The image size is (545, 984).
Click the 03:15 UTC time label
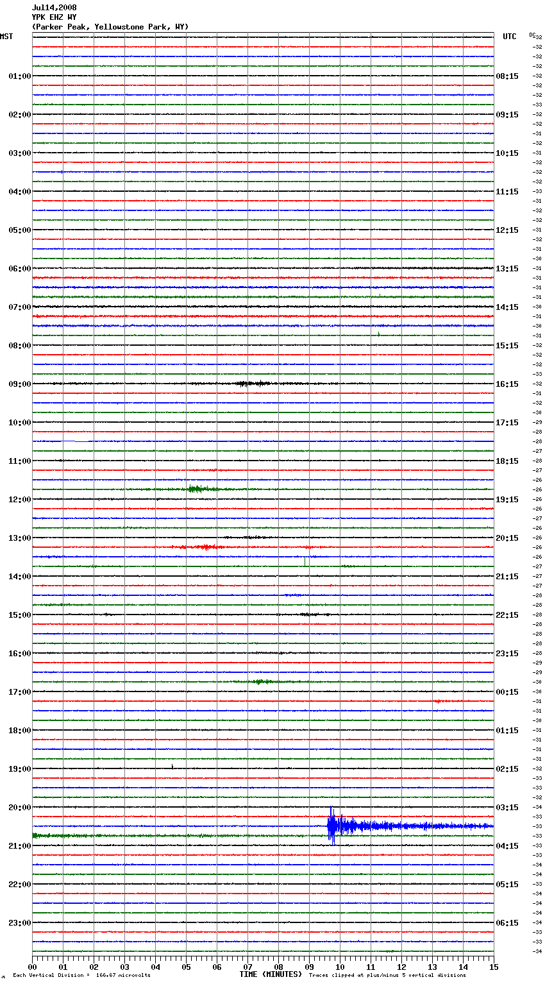tap(507, 808)
